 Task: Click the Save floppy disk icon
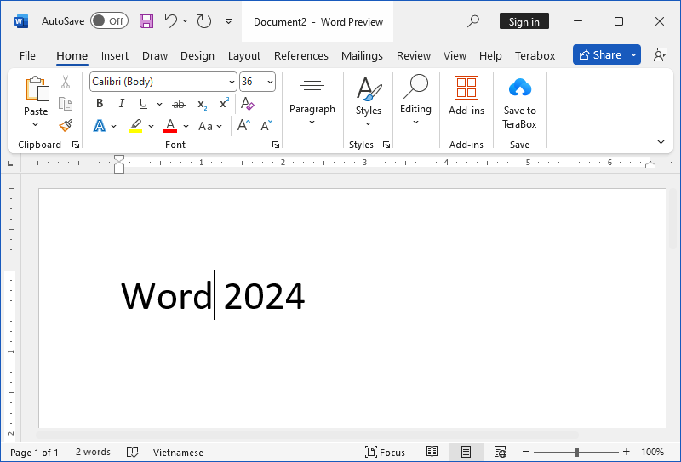click(146, 21)
